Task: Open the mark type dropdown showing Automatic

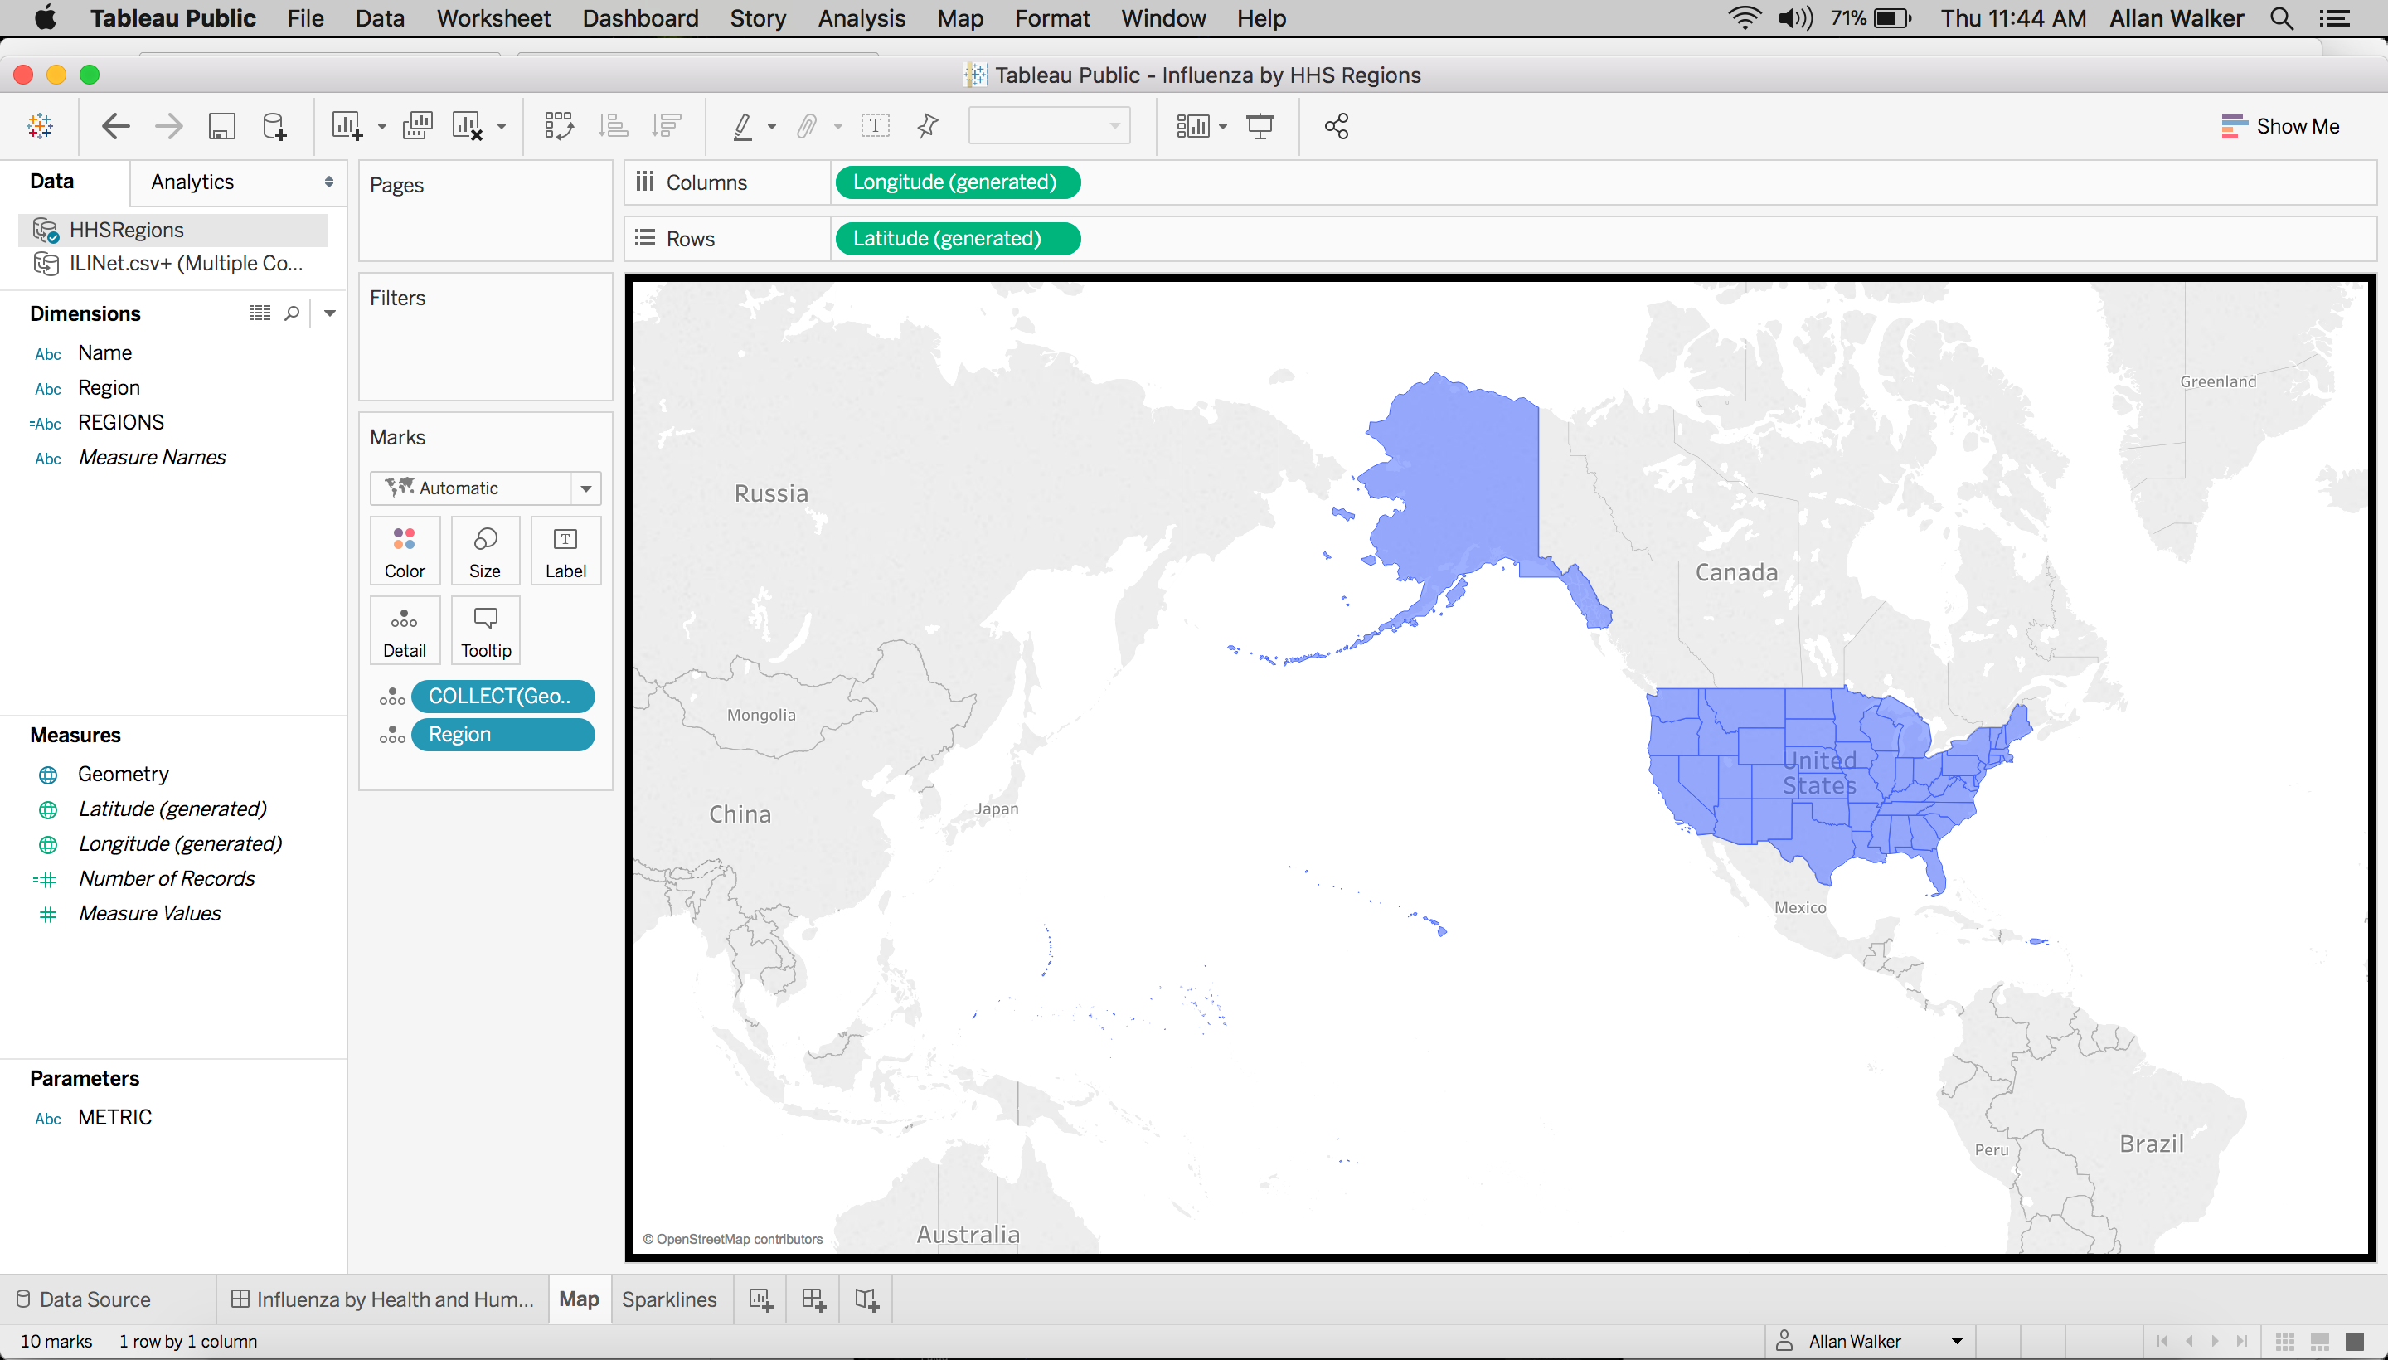Action: 585,488
